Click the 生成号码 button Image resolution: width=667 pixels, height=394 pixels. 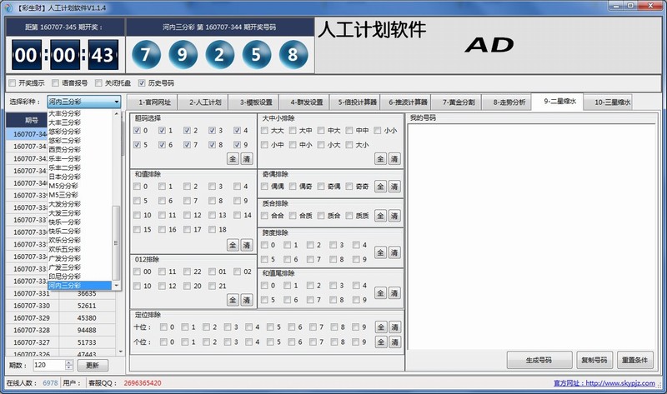[539, 360]
